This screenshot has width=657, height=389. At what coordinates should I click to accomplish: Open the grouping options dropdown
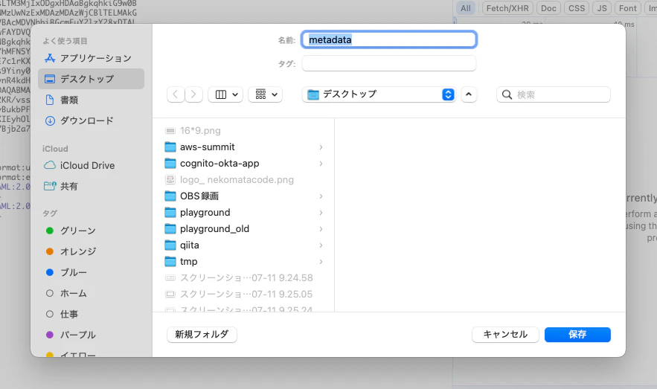(x=265, y=94)
